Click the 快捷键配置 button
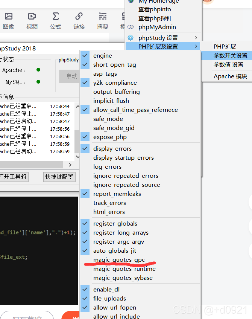 (x=59, y=177)
